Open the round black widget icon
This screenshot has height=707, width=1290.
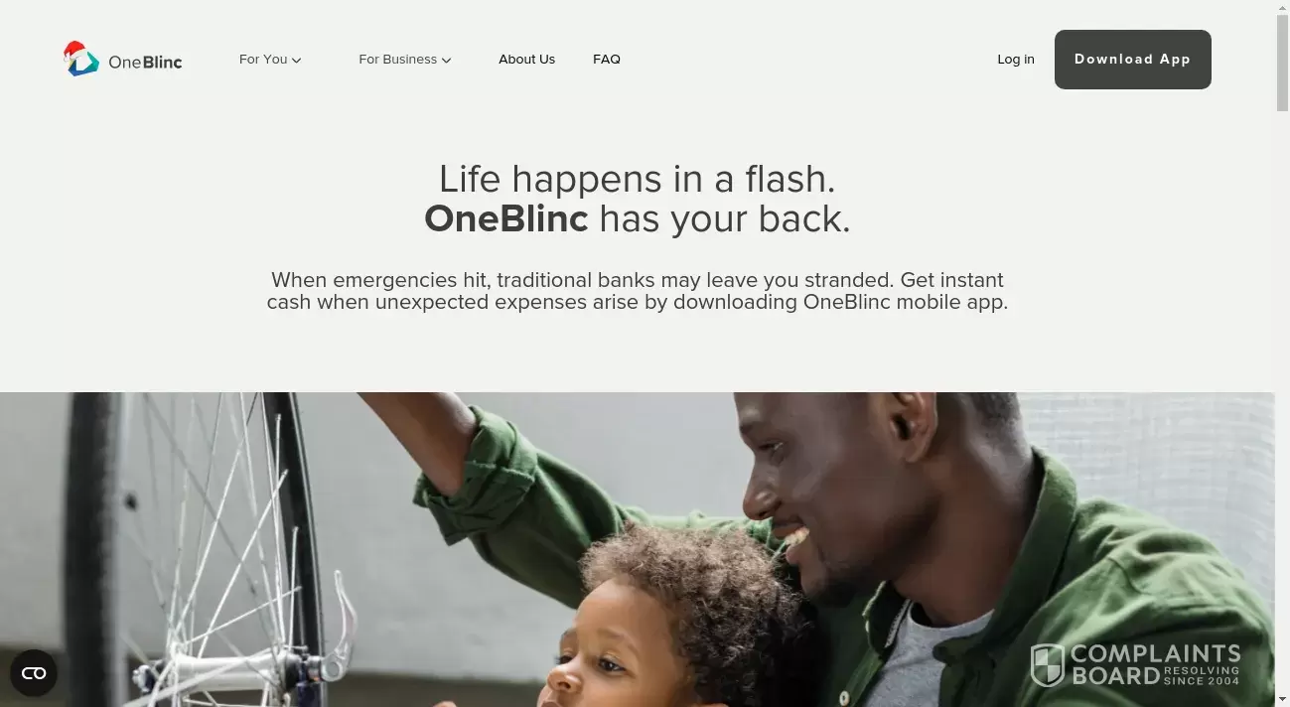tap(34, 673)
